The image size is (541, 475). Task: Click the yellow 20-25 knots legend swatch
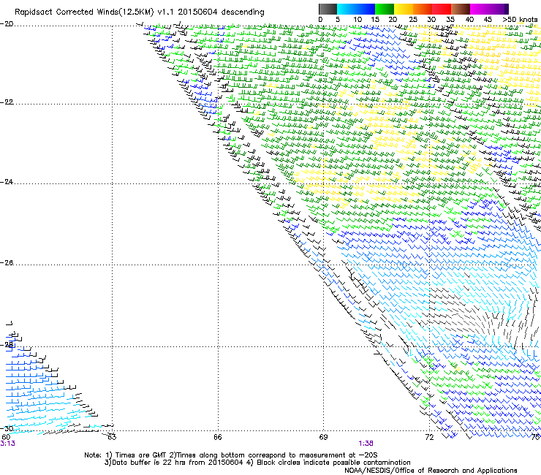(x=404, y=9)
